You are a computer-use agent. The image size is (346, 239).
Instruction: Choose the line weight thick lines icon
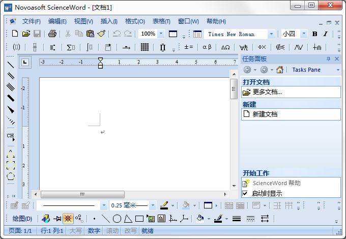pyautogui.click(x=236, y=219)
